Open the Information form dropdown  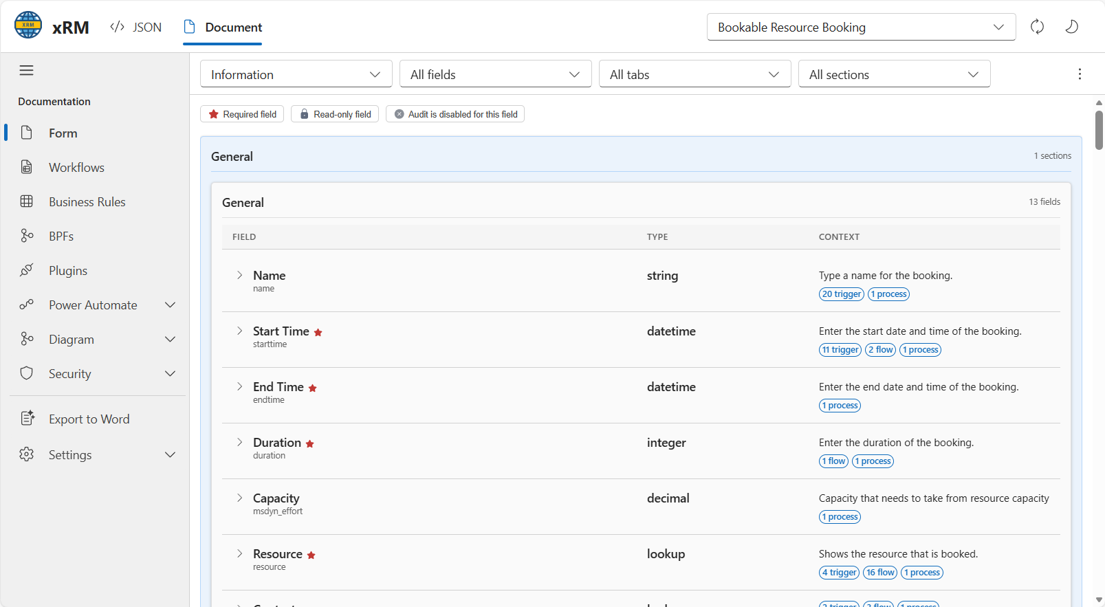(x=296, y=74)
